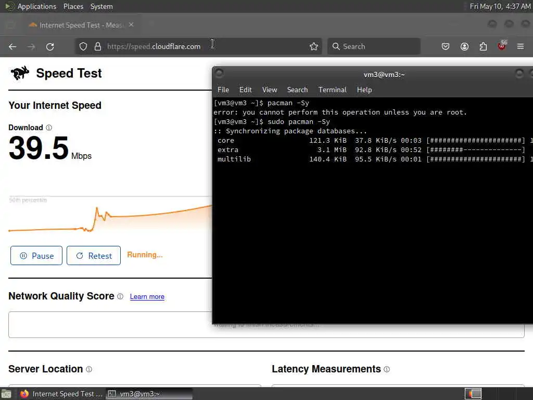533x400 pixels.
Task: Go back in Firefox history
Action: tap(12, 46)
